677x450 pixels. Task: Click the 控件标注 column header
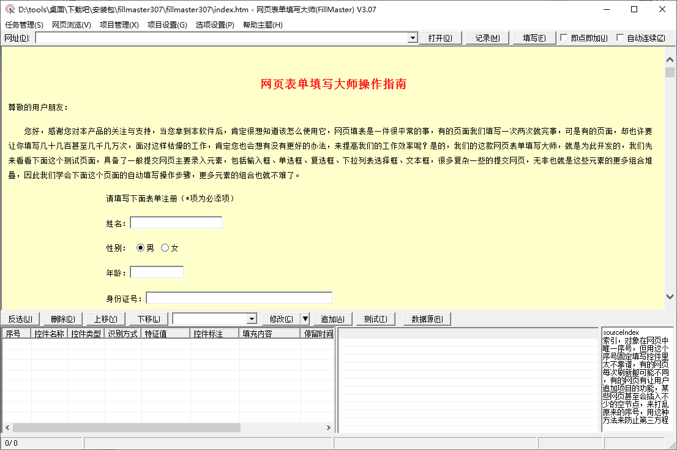(x=214, y=334)
